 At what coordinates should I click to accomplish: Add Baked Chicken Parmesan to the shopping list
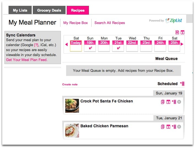point(174,127)
